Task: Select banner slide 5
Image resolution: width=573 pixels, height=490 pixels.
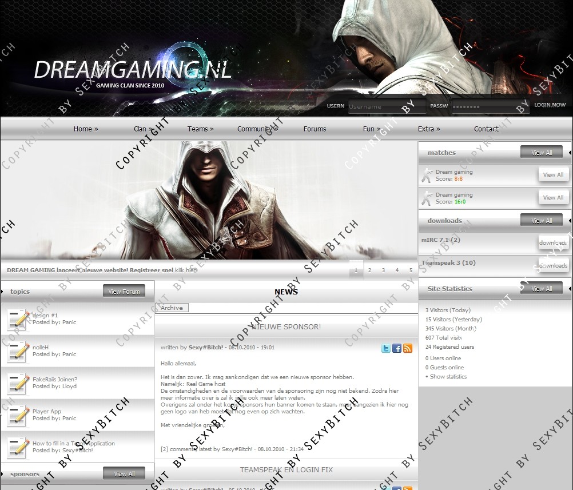Action: (x=411, y=270)
